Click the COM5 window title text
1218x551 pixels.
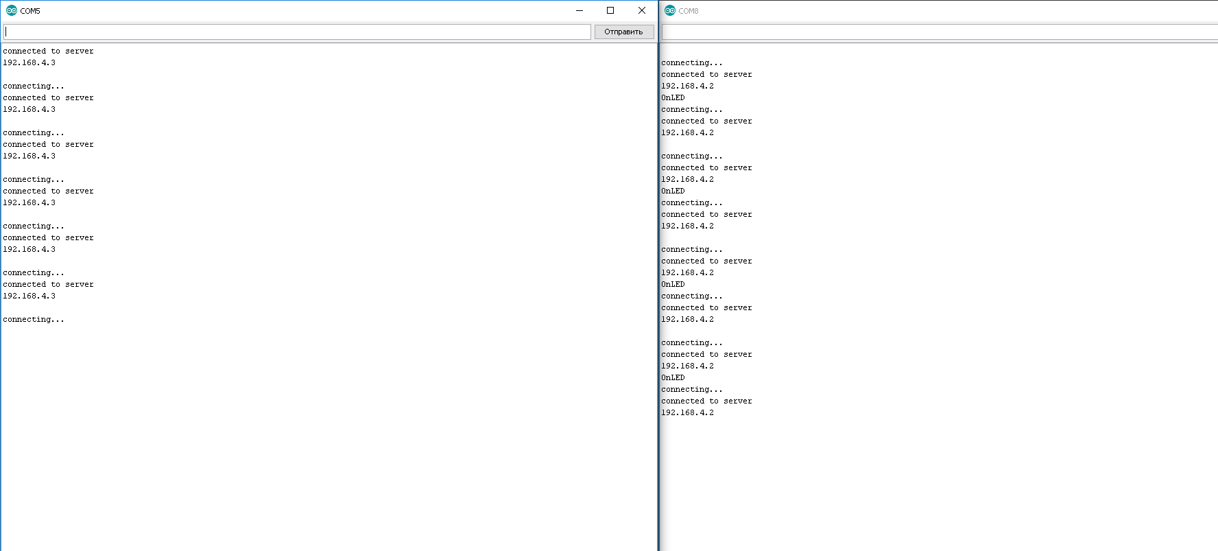30,11
